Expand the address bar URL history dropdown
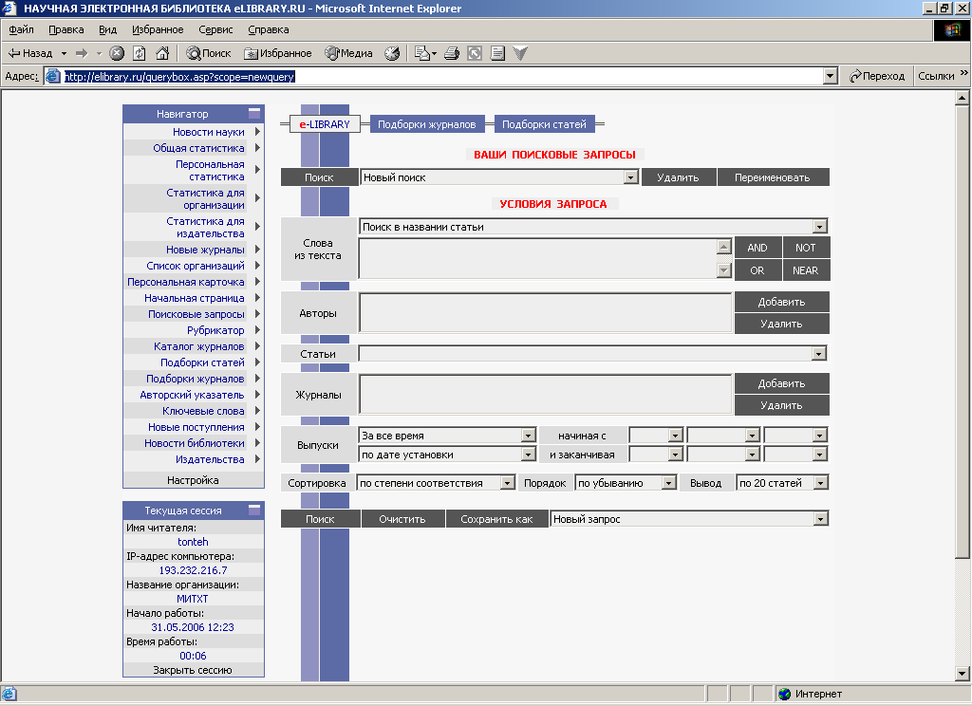This screenshot has width=972, height=706. [x=830, y=76]
